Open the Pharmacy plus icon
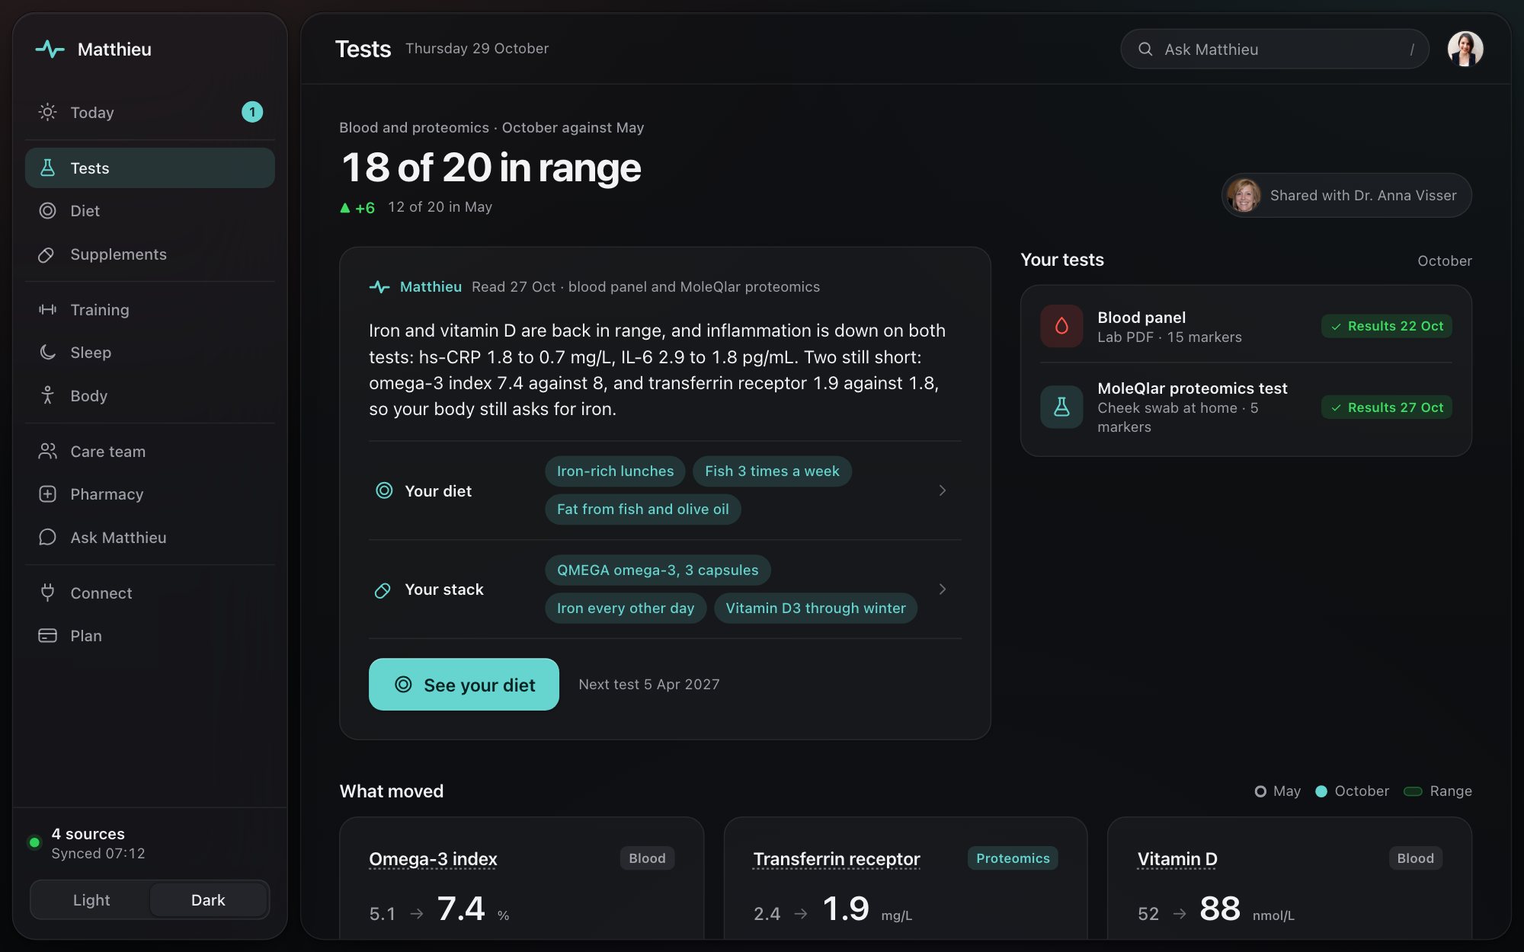This screenshot has width=1524, height=952. pyautogui.click(x=47, y=494)
